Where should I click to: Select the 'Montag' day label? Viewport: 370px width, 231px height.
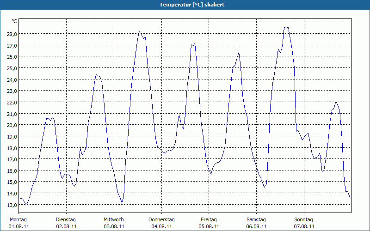(x=18, y=220)
